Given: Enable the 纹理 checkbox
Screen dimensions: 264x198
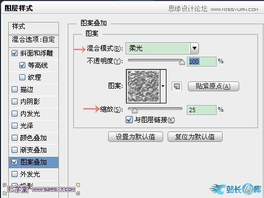Looking at the screenshot, I should pyautogui.click(x=22, y=77).
